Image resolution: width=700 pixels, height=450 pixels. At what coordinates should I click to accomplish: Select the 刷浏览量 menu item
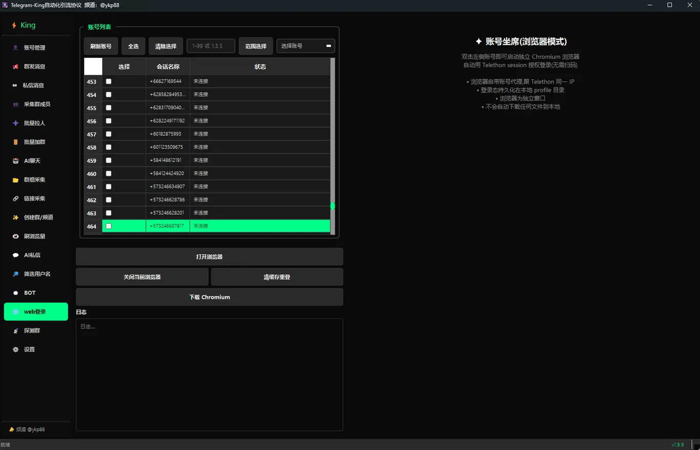(36, 236)
